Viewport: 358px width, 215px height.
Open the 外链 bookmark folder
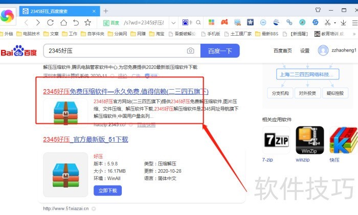[x=7, y=34]
